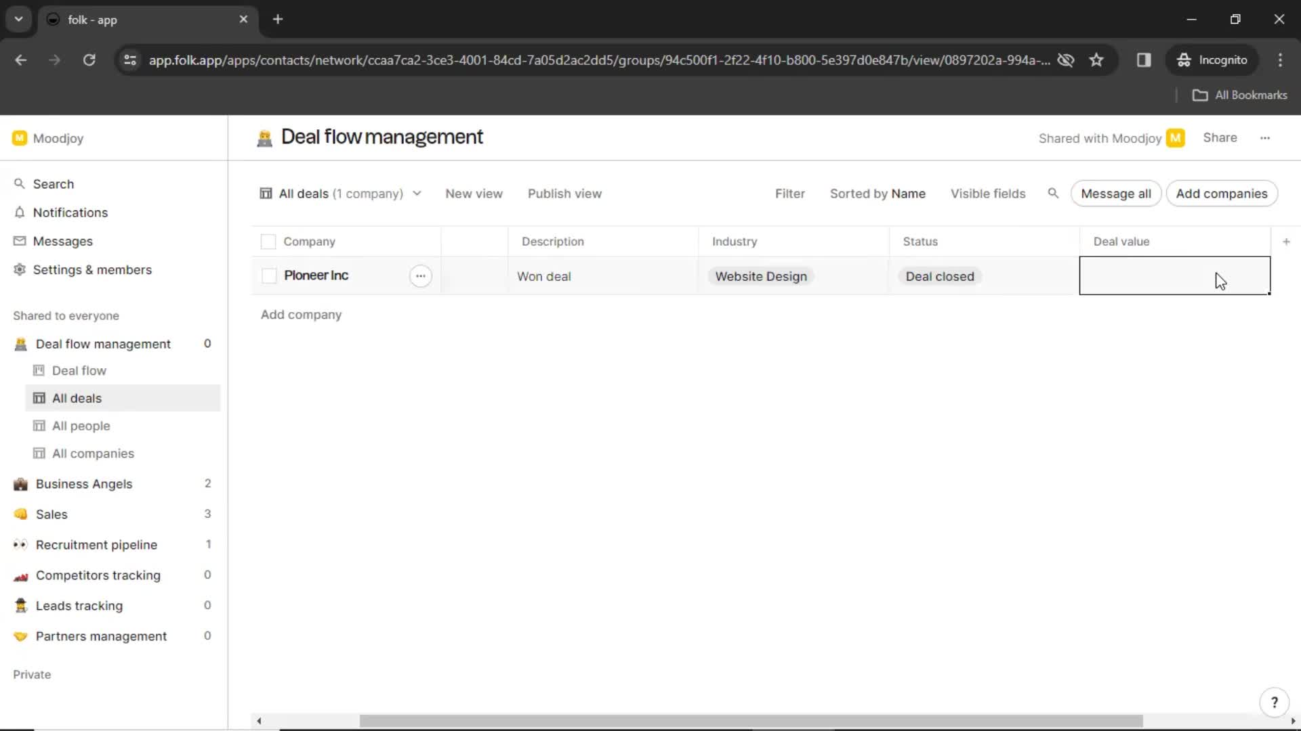Open the All deals sidebar item
Viewport: 1301px width, 731px height.
(x=77, y=398)
